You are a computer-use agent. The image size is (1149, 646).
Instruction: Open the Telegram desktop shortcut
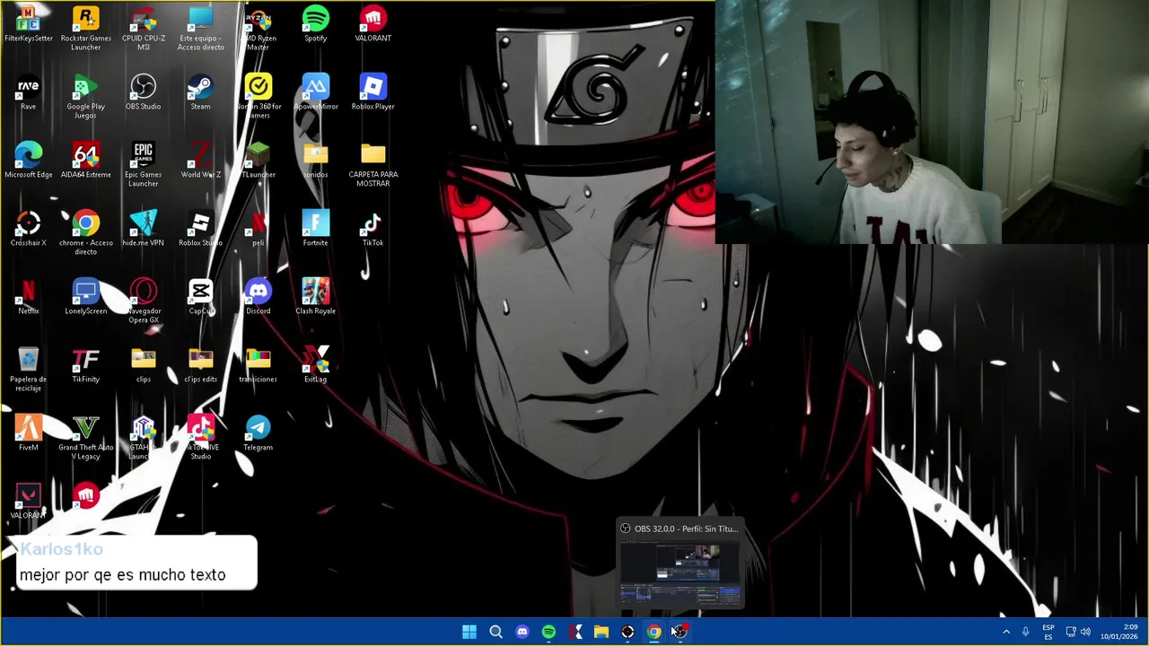[x=259, y=433]
